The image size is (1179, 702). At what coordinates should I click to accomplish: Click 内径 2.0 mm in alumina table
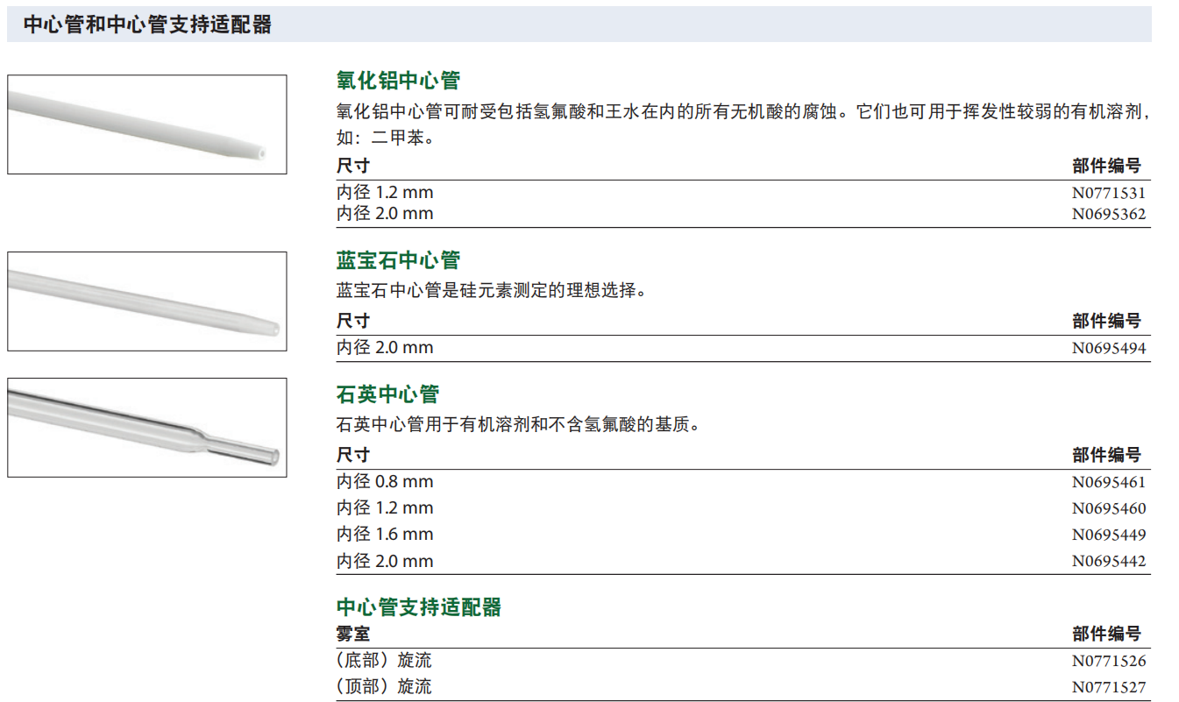point(385,214)
